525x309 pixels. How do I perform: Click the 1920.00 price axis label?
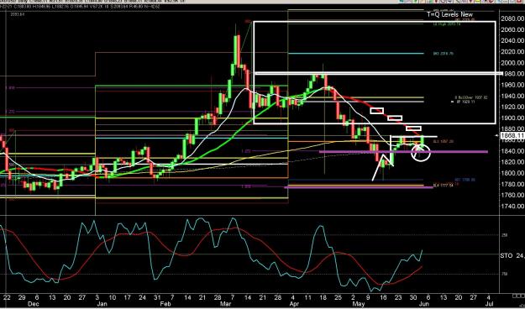513,107
